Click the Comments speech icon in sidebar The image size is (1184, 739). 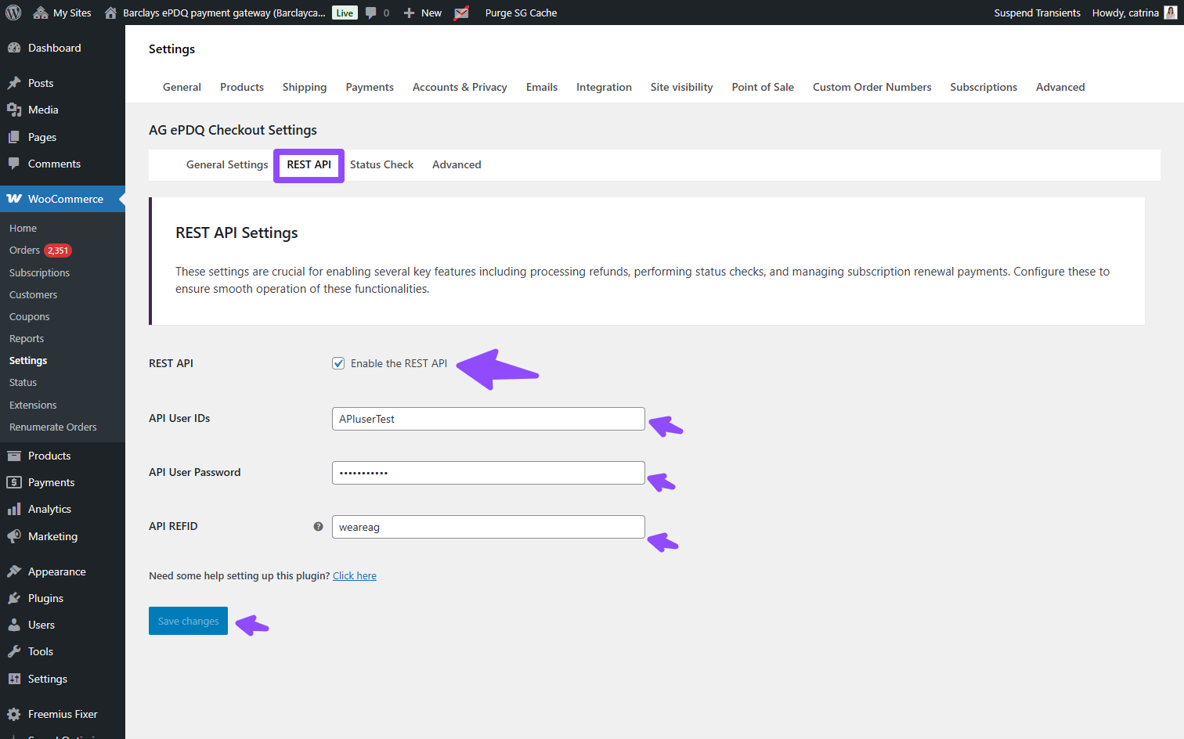(x=14, y=164)
